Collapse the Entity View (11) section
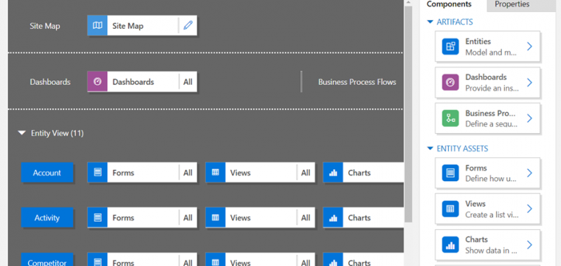The width and height of the screenshot is (561, 266). (x=22, y=133)
